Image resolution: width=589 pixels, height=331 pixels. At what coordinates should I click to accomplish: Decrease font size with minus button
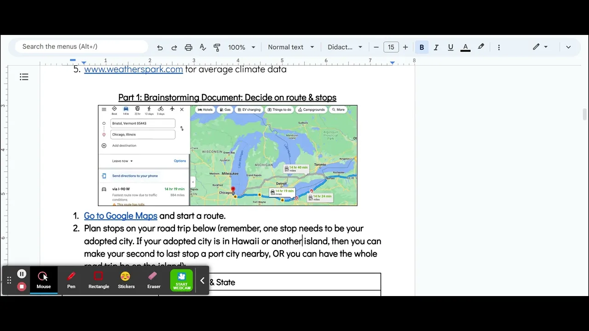376,47
